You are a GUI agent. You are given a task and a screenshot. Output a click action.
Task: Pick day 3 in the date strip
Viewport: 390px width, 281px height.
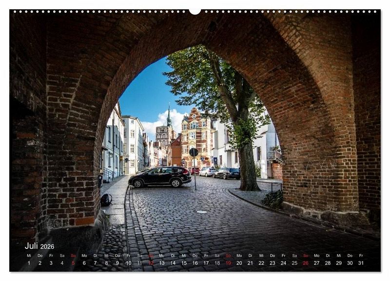coord(51,263)
